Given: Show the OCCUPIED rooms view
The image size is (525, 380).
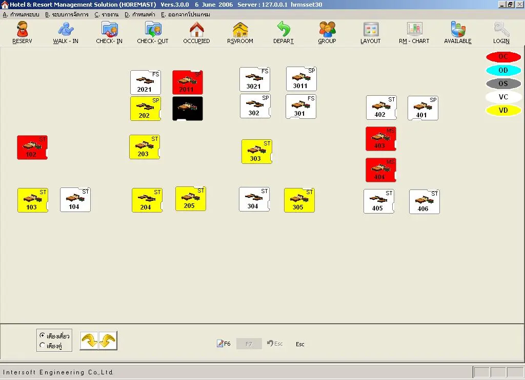Looking at the screenshot, I should 196,32.
